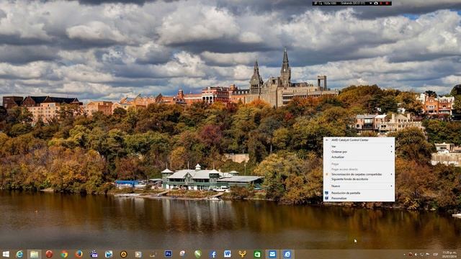Screen dimensions: 461x259
Task: Switch to the active Internet Explorer window
Action: [x=287, y=254]
